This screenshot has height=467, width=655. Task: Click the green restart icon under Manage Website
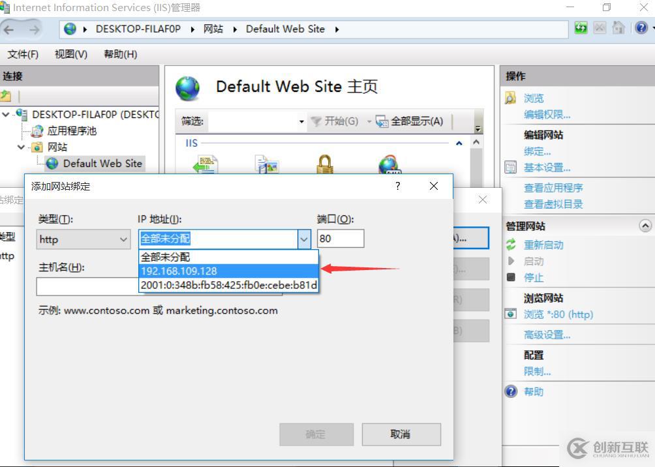pyautogui.click(x=511, y=245)
